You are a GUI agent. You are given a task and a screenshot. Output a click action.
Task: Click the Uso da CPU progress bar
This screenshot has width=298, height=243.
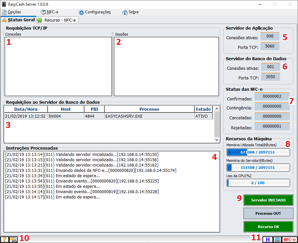(x=258, y=183)
